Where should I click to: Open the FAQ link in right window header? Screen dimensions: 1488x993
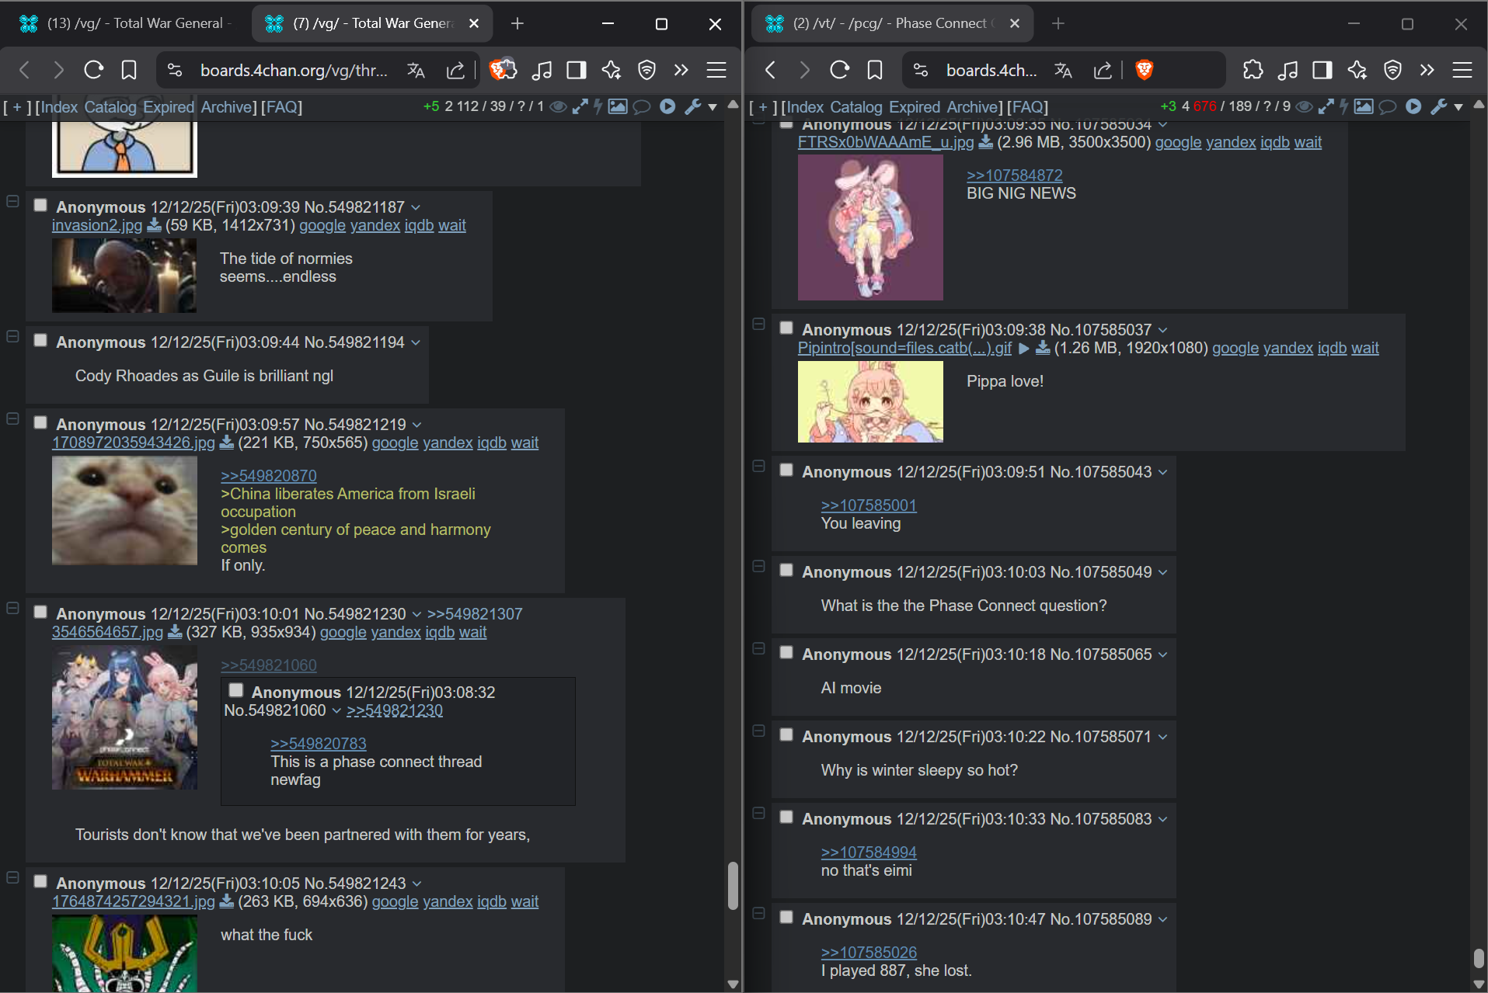click(x=1028, y=107)
